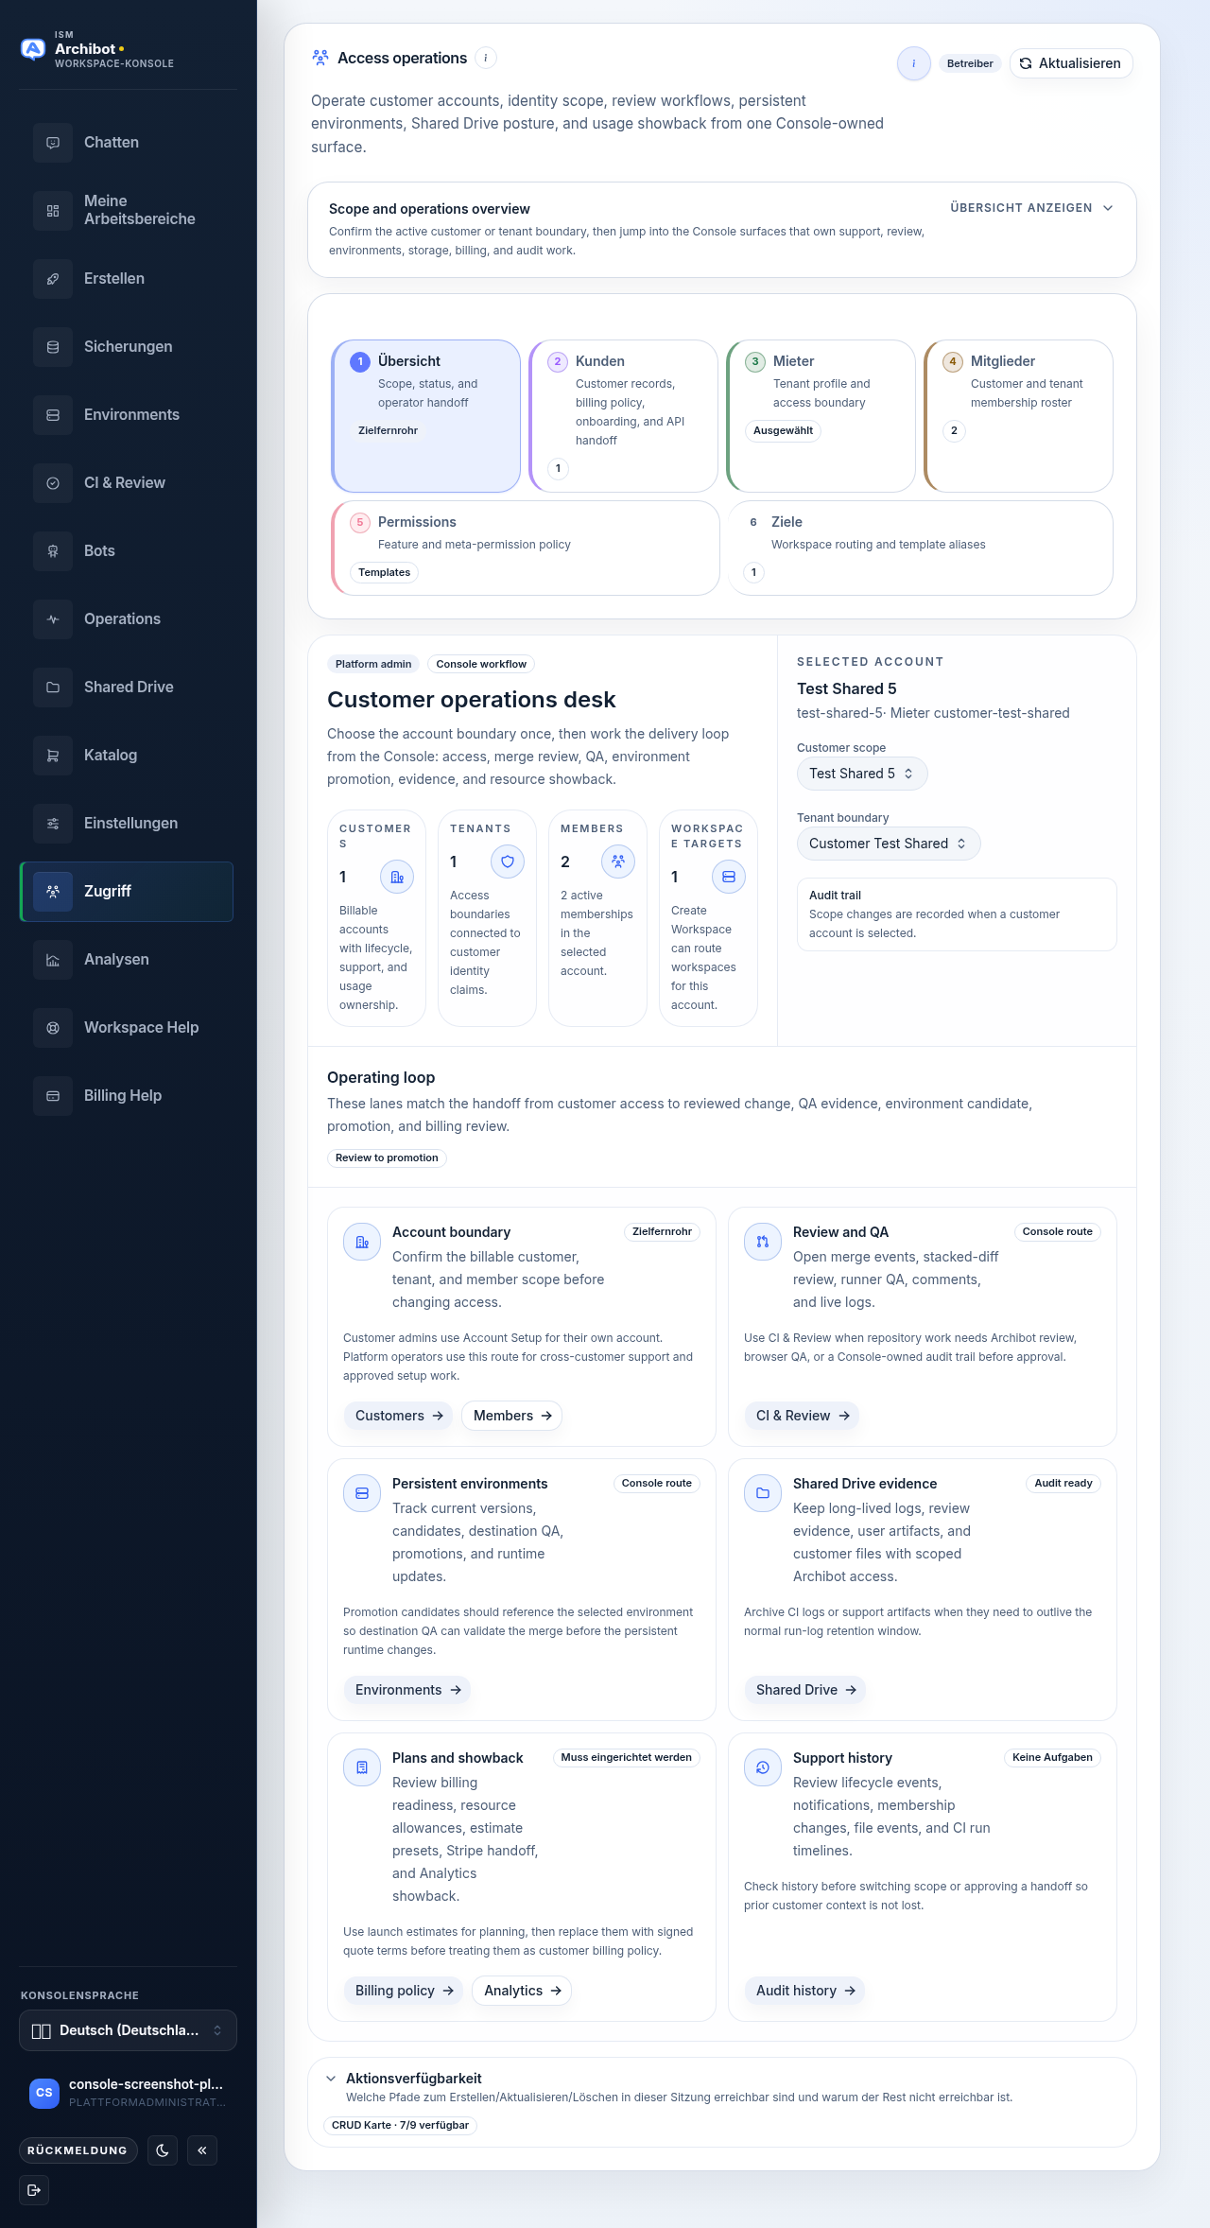Open the Konsolensprache Deutsch language dropdown
Screen dimensions: 1210x2228
(128, 2030)
